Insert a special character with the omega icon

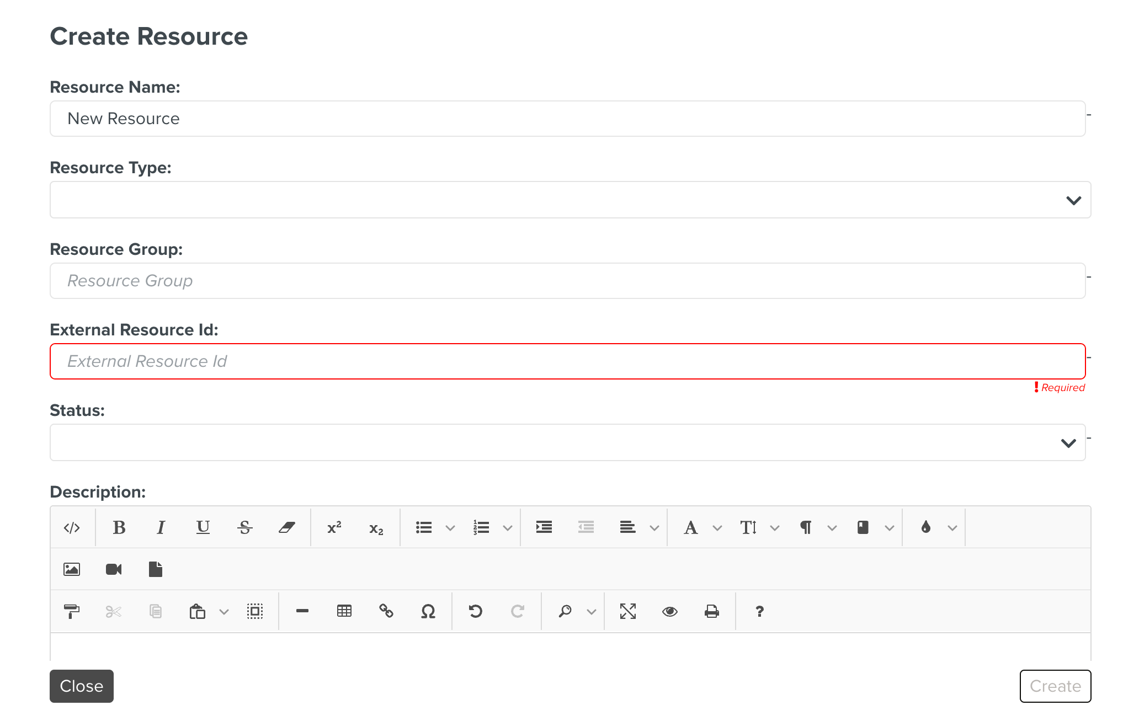tap(428, 611)
